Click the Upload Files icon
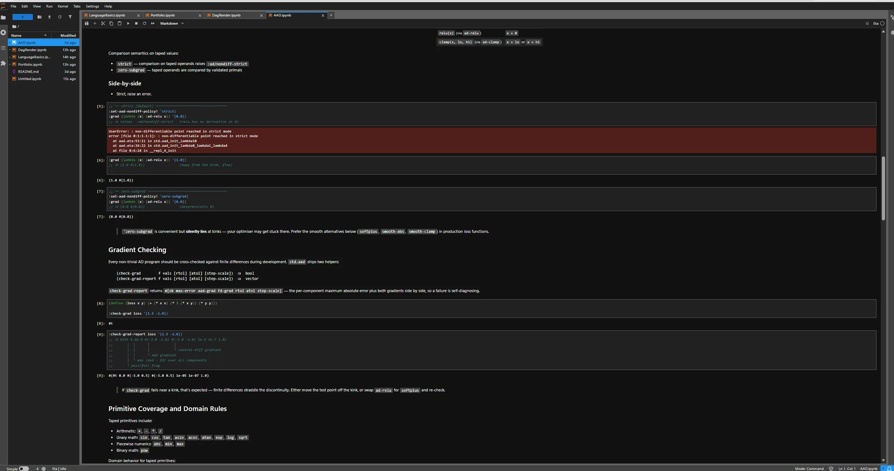Screen dimensions: 894x471 point(49,17)
